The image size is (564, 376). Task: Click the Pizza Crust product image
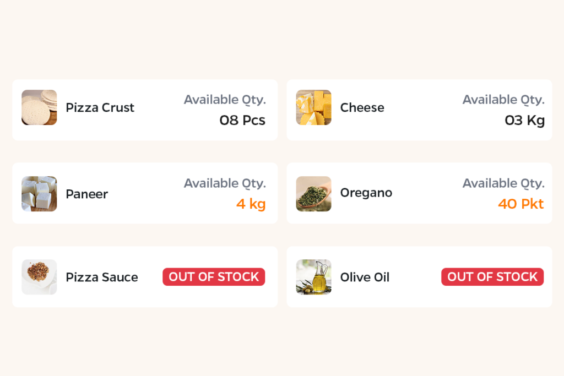coord(39,107)
